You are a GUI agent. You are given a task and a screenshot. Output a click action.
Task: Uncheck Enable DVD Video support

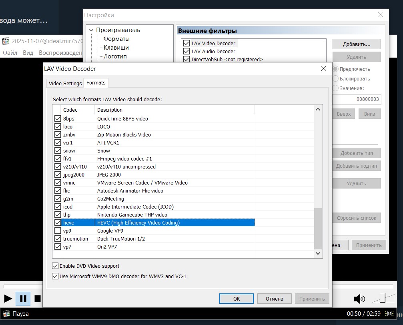pos(55,266)
